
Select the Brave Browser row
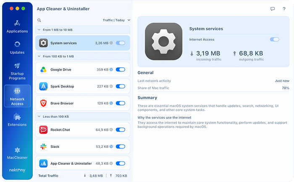83,103
